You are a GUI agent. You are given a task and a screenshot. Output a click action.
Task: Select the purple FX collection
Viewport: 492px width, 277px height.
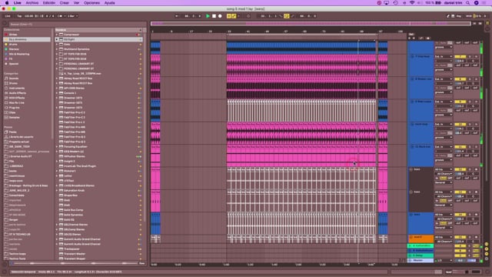[10, 59]
